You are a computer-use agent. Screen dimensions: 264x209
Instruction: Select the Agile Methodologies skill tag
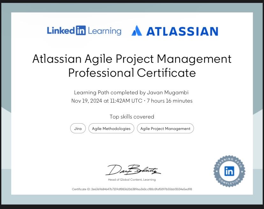click(111, 128)
